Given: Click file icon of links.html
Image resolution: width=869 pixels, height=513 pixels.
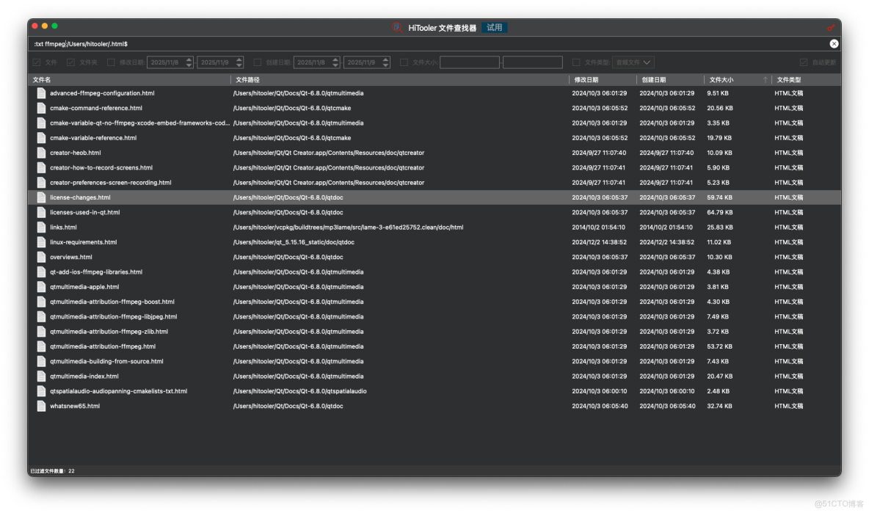Looking at the screenshot, I should (41, 227).
